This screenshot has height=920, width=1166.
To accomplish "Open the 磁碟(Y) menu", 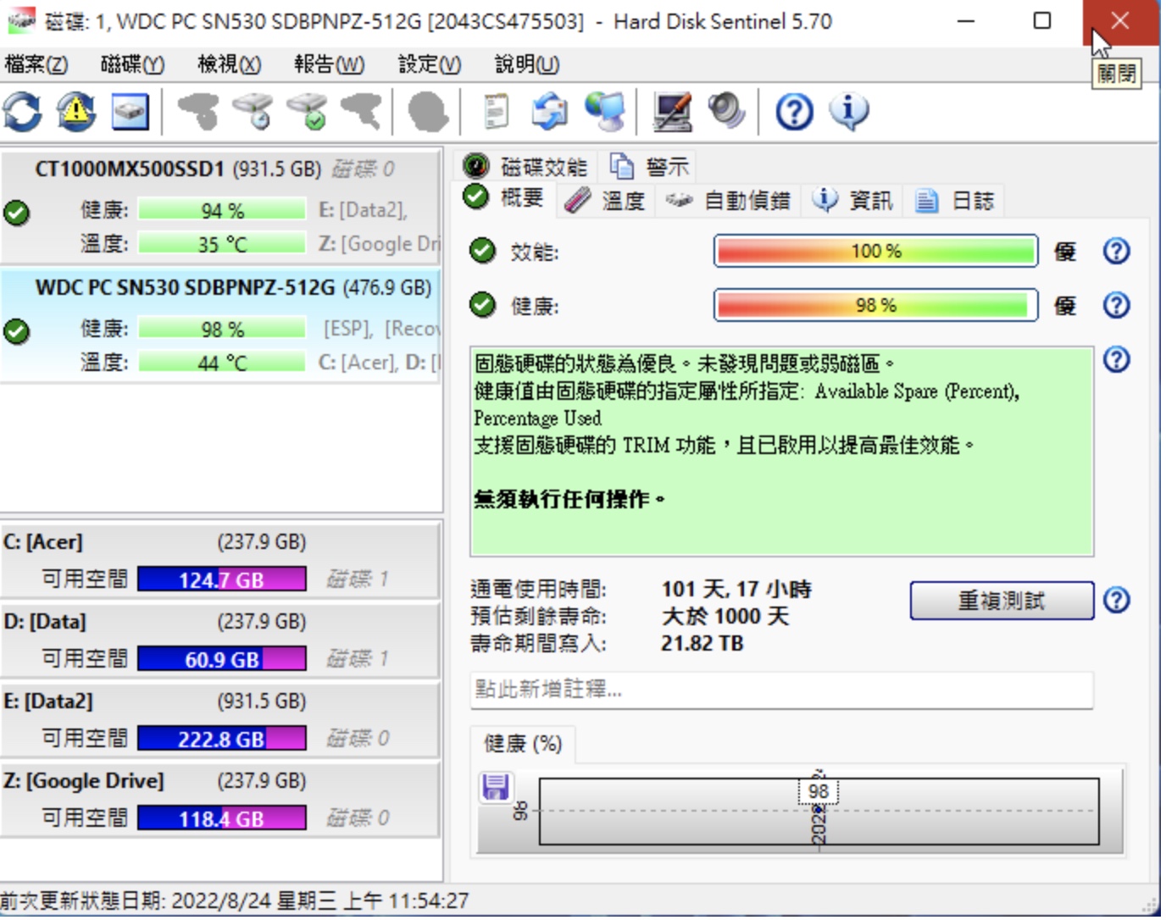I will point(132,64).
